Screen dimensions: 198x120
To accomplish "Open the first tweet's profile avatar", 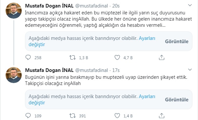I will click(13, 11).
